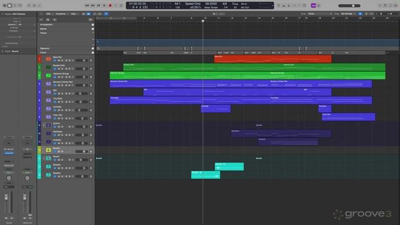Click the yellow Reverb track icon
This screenshot has height=225, width=400.
click(x=48, y=150)
